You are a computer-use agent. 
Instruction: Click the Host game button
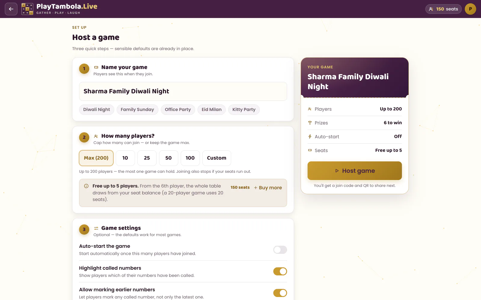[x=355, y=171]
